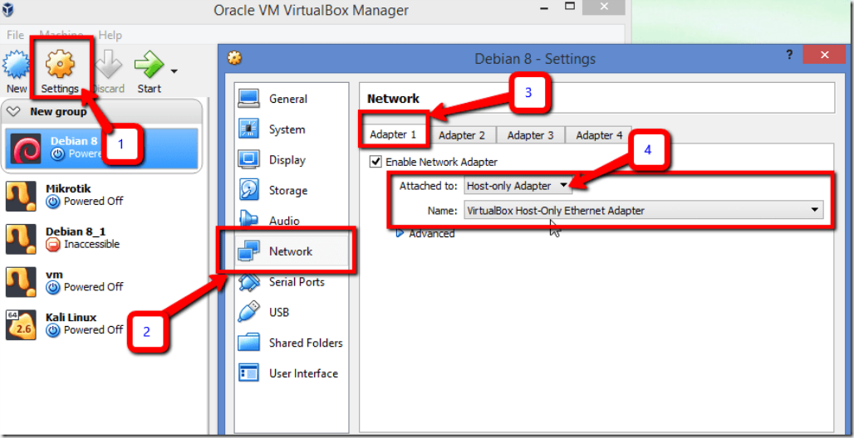
Task: Click the Network dual-monitor icon
Action: 249,251
